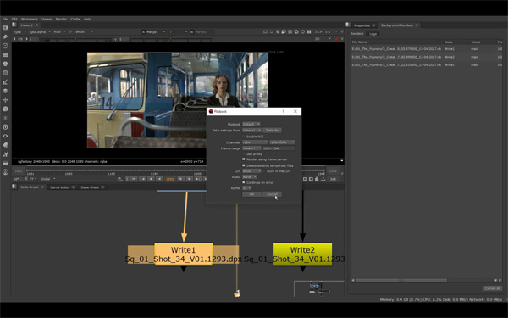This screenshot has height=318, width=508.
Task: Open the Flipbook Default dropdown
Action: click(x=251, y=125)
